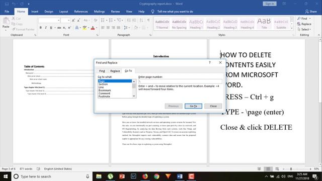Open the Select dropdown in Editing
This screenshot has height=181, width=322.
pyautogui.click(x=304, y=29)
